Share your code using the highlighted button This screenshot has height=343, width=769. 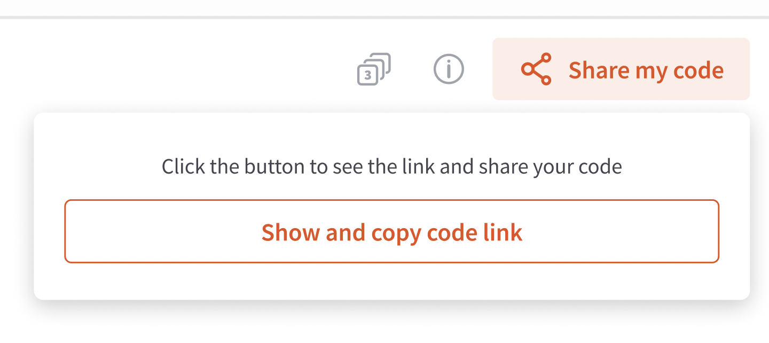tap(621, 69)
